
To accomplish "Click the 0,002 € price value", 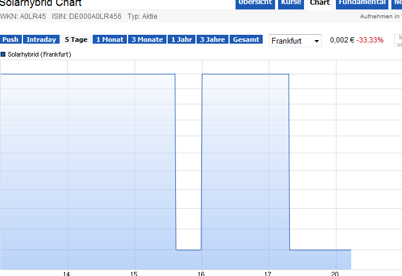I will pyautogui.click(x=342, y=40).
